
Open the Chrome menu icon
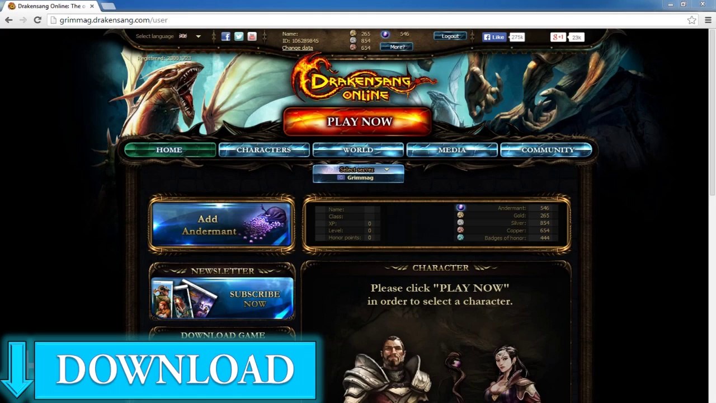(708, 20)
